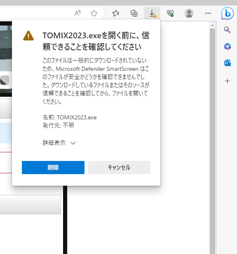Viewport: 237px width, 254px height.
Task: Open Browser essentials heart icon
Action: pos(170,13)
